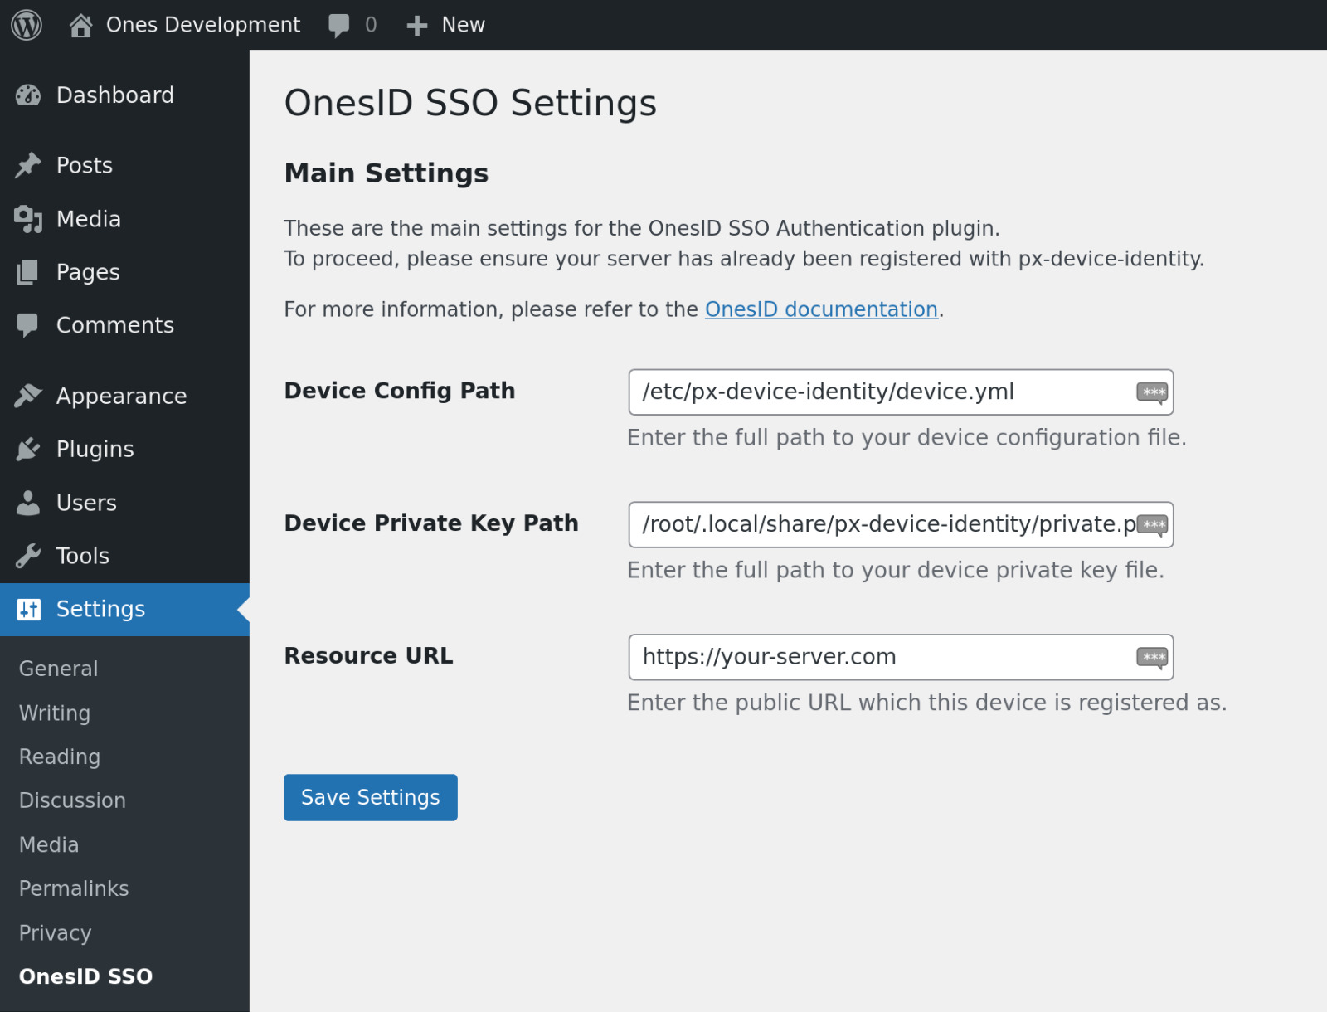Click the pending comments count 0
1327x1012 pixels.
click(371, 25)
